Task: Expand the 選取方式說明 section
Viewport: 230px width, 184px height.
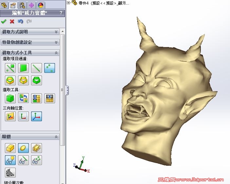Action: click(x=56, y=32)
